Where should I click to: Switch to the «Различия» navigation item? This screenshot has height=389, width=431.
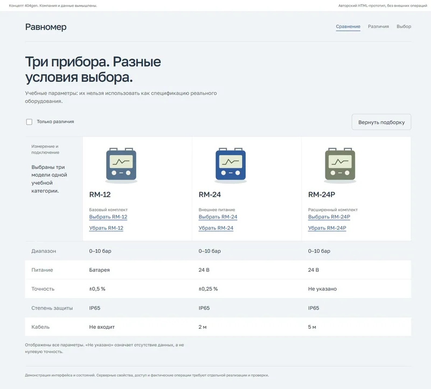tap(378, 26)
